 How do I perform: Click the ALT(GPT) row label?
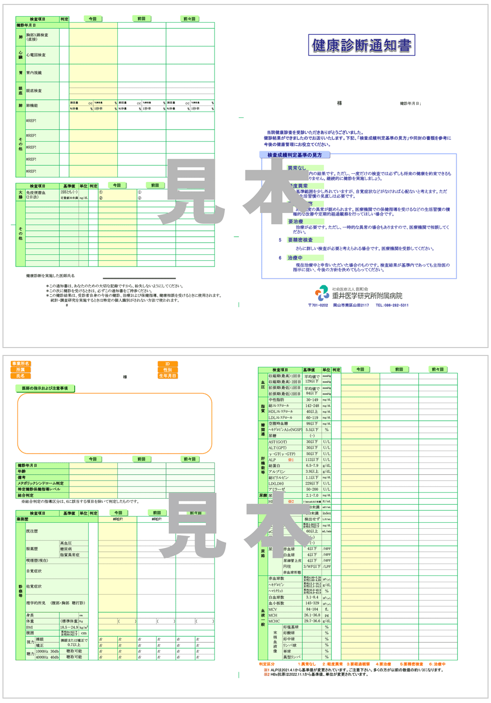point(277,448)
